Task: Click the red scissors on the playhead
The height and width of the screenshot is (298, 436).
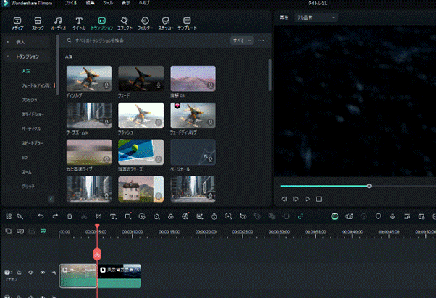Action: 97,254
